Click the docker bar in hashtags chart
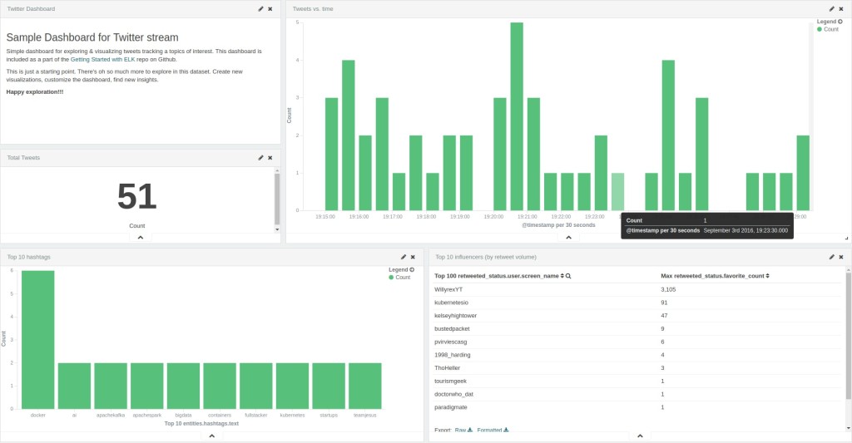This screenshot has height=443, width=852. click(37, 339)
